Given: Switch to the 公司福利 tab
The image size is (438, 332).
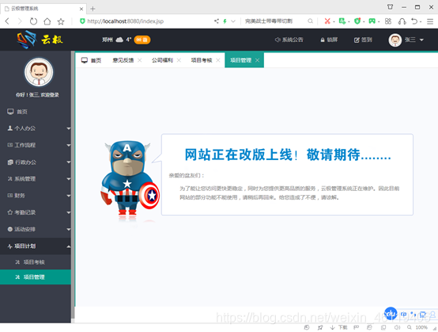Looking at the screenshot, I should click(162, 60).
